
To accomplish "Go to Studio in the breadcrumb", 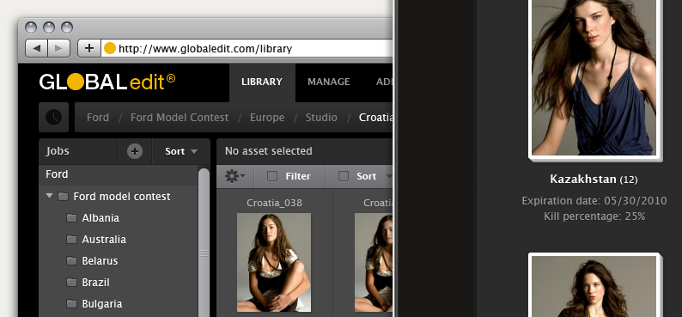I will [x=321, y=118].
